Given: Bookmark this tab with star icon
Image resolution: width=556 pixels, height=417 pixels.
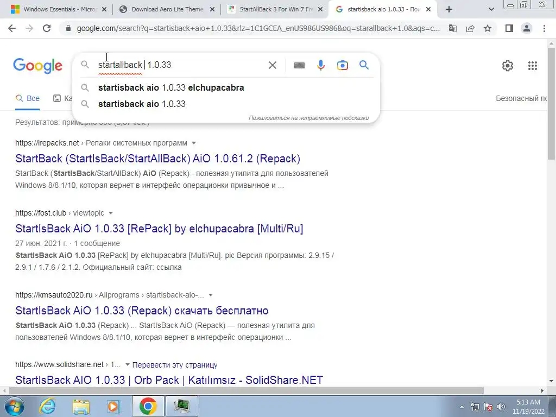Looking at the screenshot, I should click(488, 28).
